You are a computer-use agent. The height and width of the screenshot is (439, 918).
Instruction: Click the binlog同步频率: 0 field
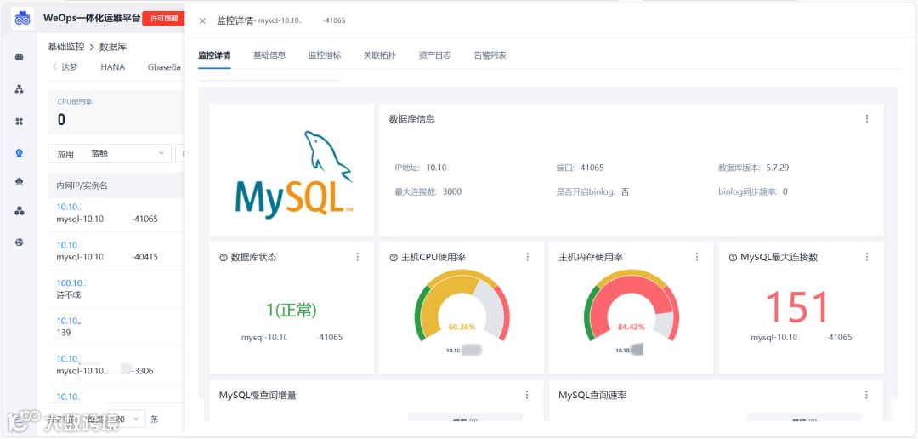click(752, 191)
